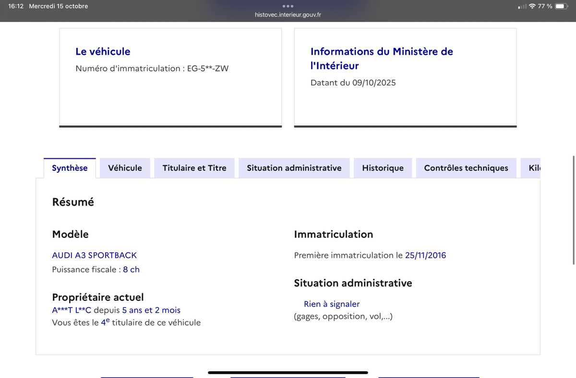
Task: Show the Contrôles techniques tab
Action: tap(466, 168)
